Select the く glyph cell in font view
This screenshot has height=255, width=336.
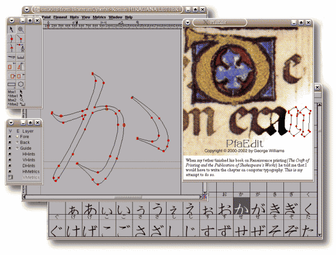tap(308, 206)
